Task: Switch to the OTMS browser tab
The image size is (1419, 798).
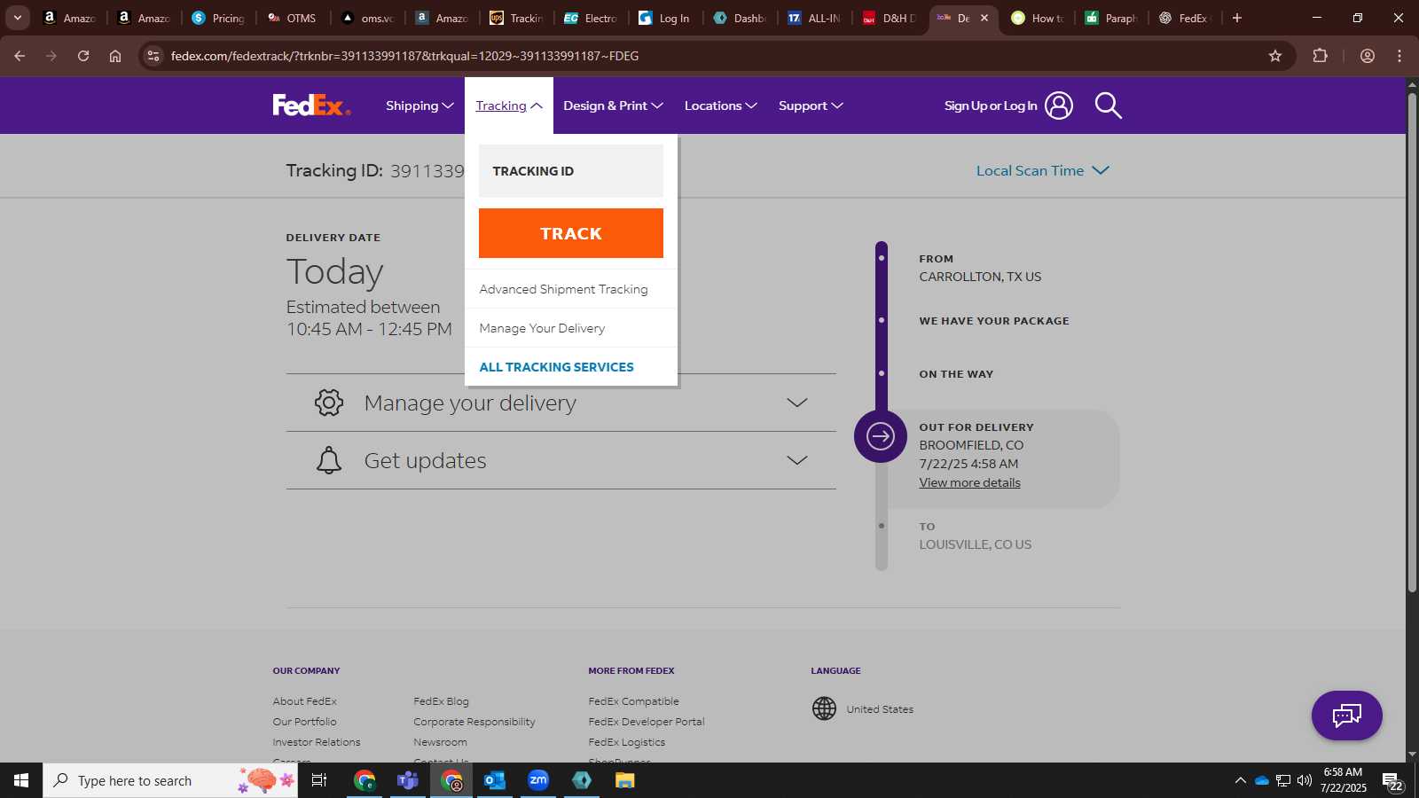Action: 293,18
